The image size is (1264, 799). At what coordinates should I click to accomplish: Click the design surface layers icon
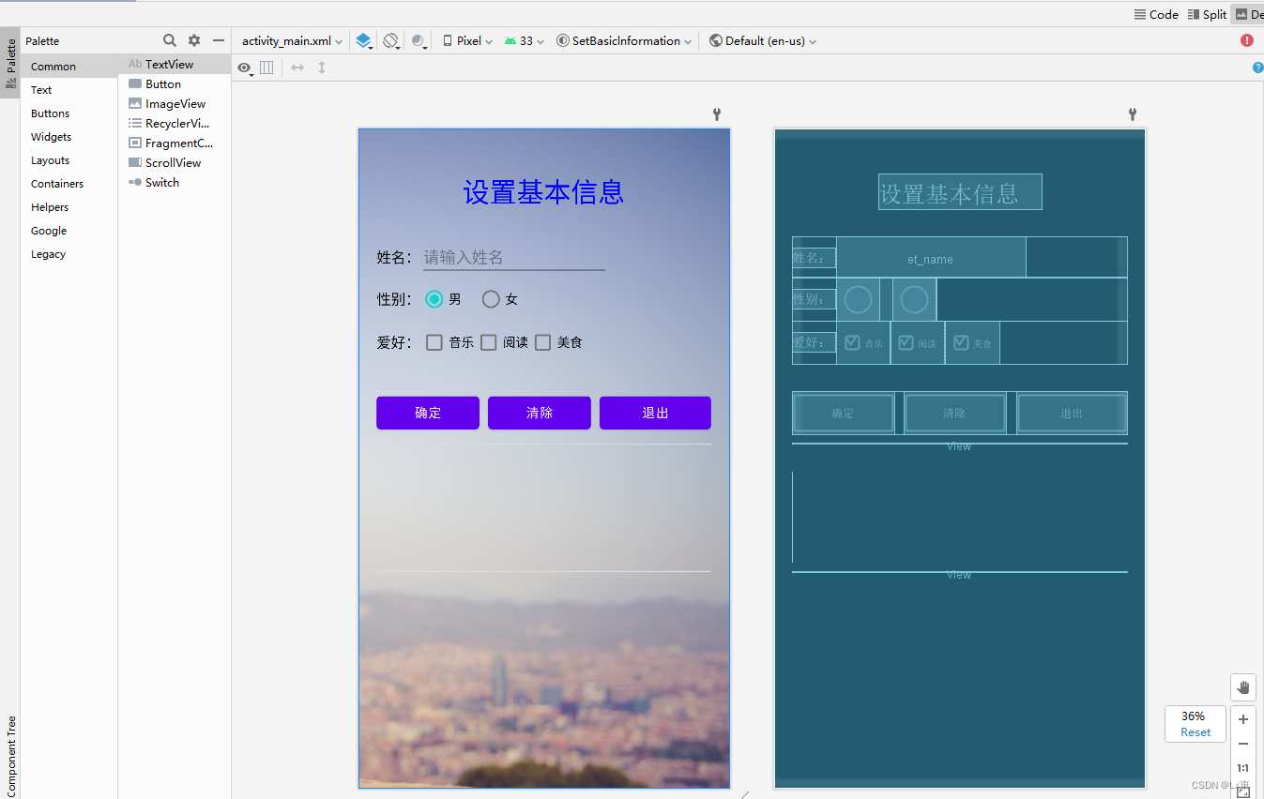363,40
